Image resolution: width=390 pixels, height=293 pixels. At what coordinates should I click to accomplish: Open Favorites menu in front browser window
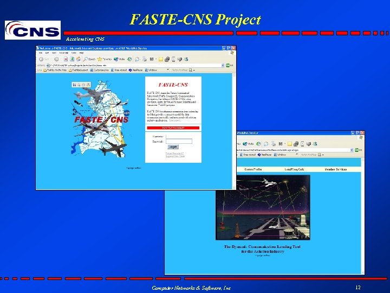tap(64, 53)
